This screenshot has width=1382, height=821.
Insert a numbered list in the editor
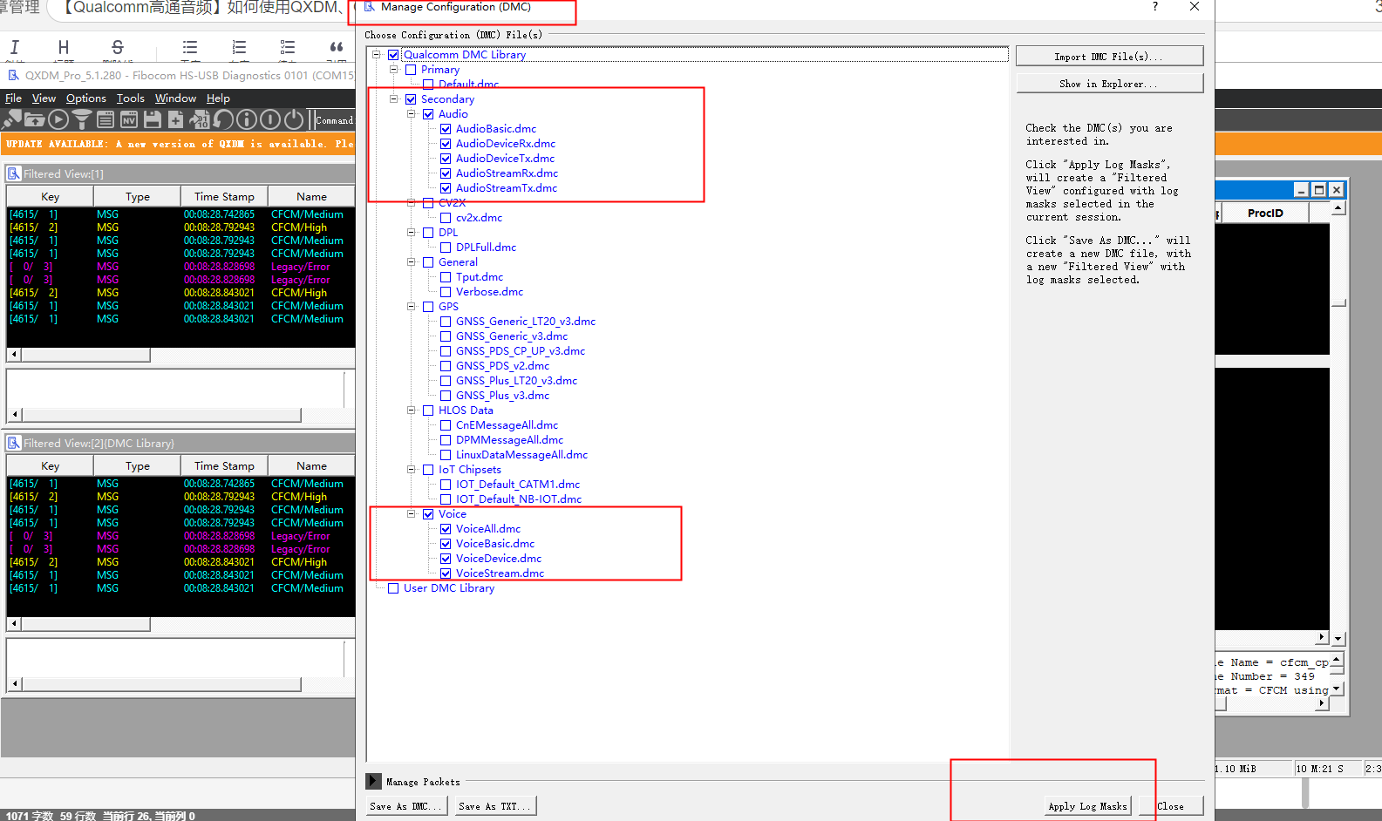[239, 47]
